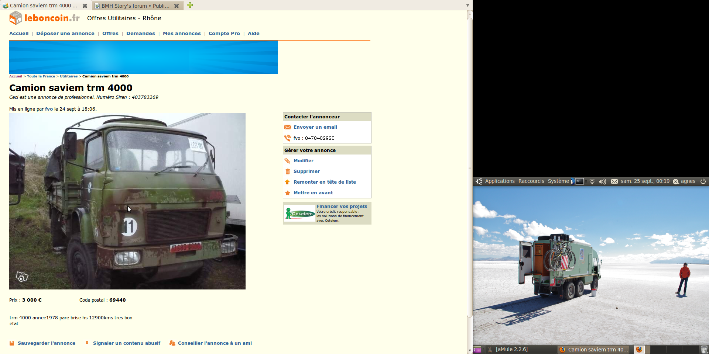This screenshot has width=709, height=354.
Task: Click the mail envelope indicator icon
Action: click(614, 181)
